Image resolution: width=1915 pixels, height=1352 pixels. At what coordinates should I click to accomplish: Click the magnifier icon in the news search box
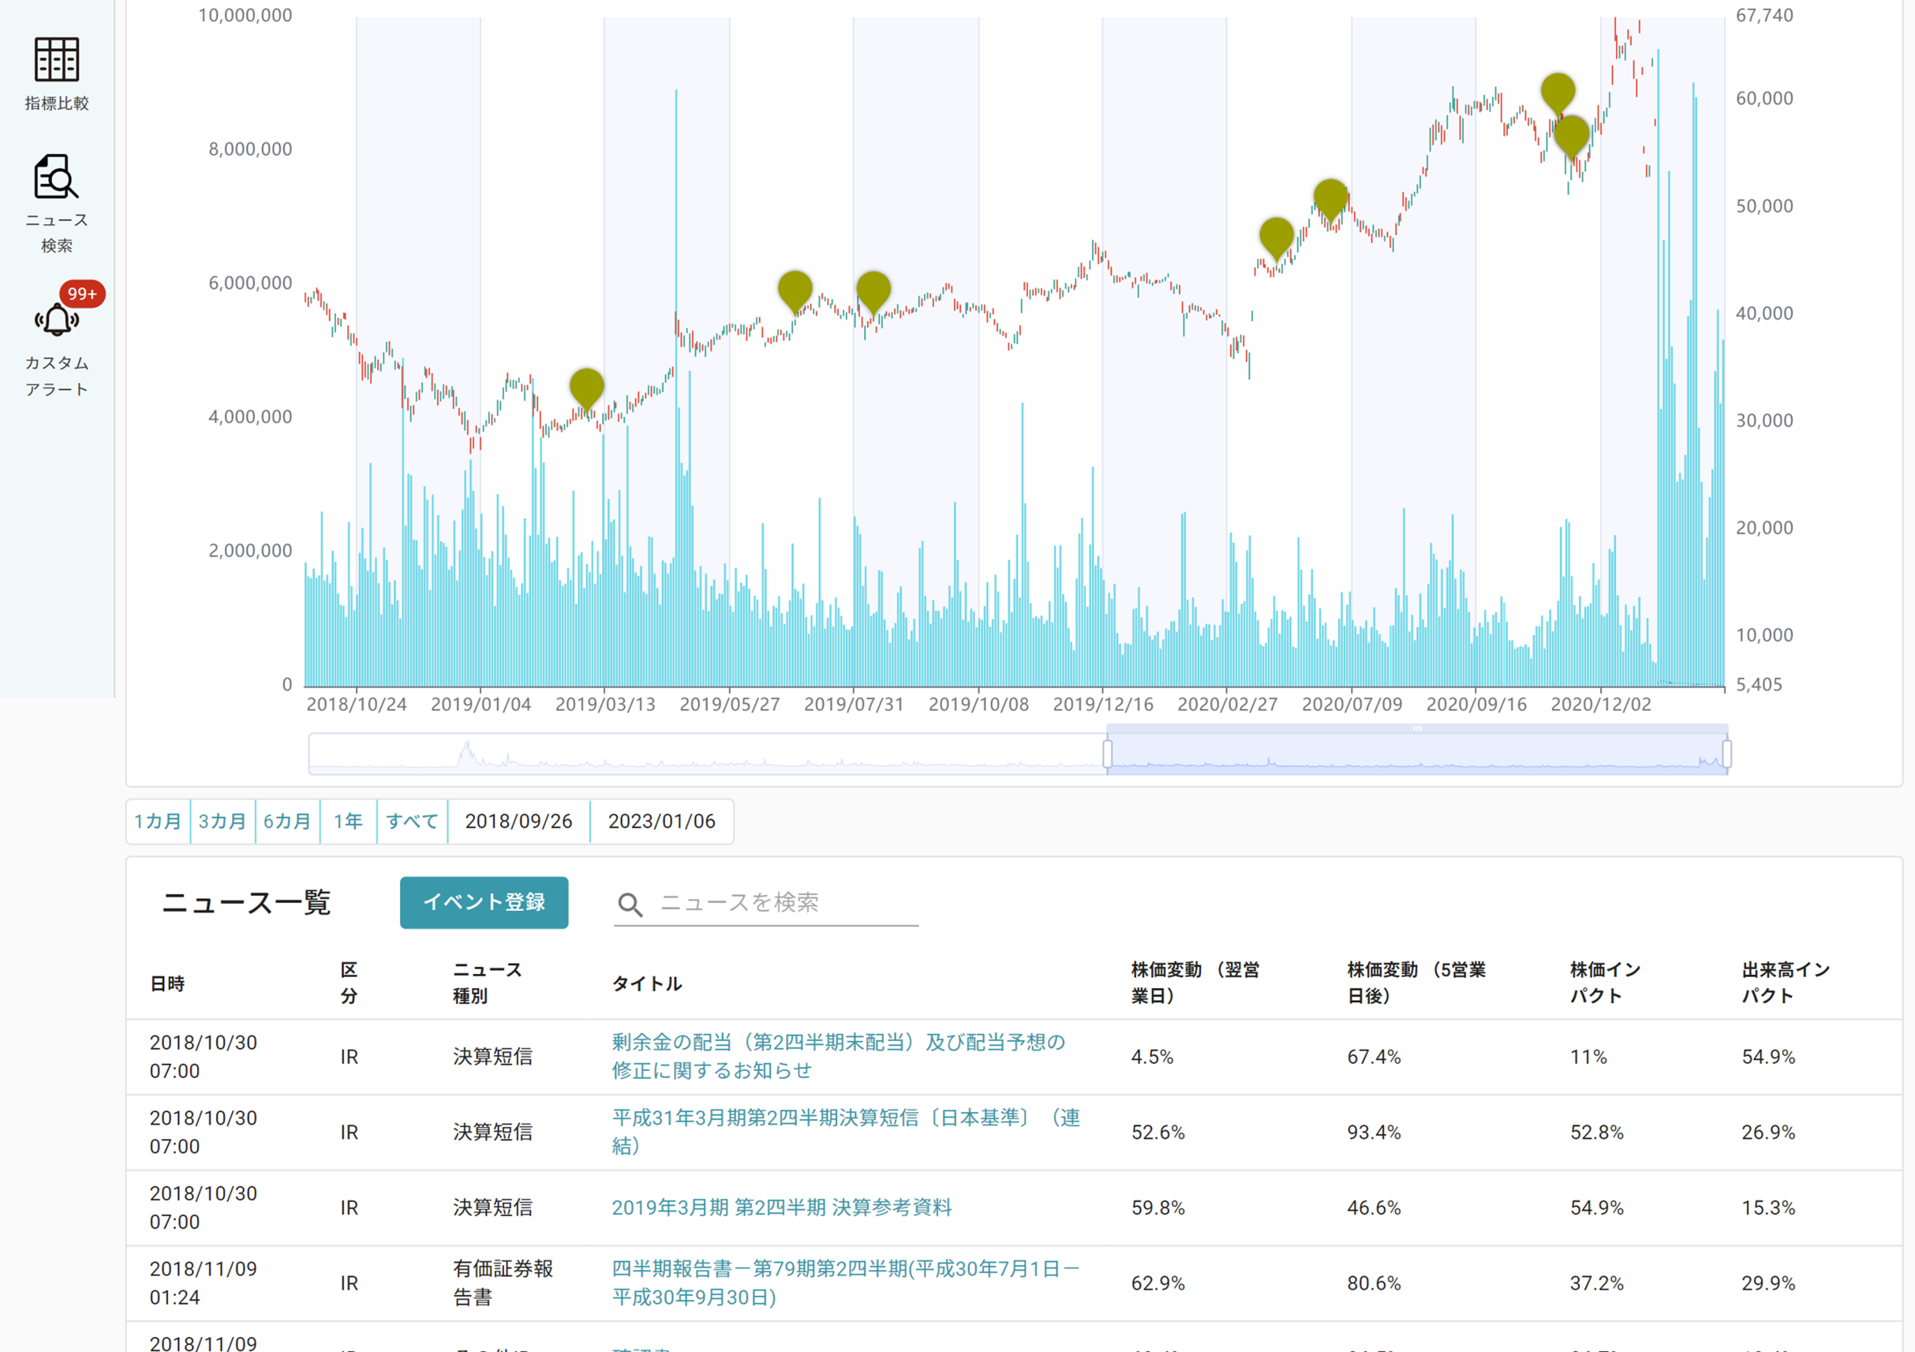click(630, 902)
